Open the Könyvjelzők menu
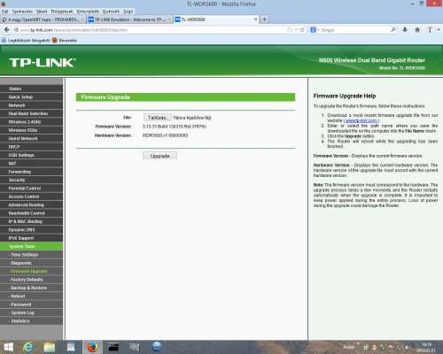The width and height of the screenshot is (443, 354). pos(88,12)
